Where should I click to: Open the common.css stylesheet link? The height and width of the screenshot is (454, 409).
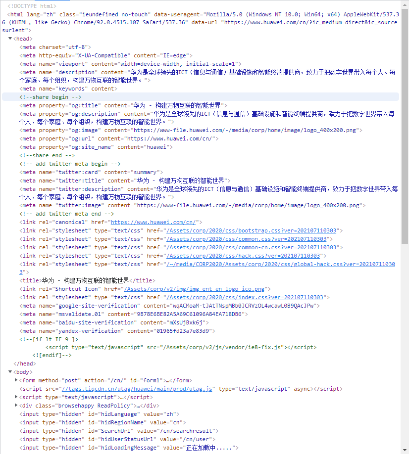247,239
